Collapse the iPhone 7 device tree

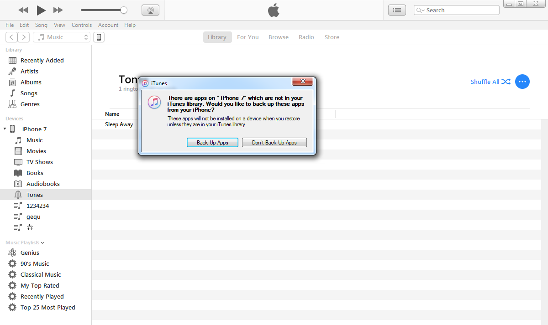point(5,129)
